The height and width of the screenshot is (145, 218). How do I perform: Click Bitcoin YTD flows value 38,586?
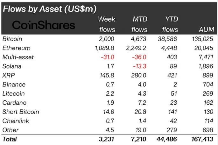click(x=167, y=39)
